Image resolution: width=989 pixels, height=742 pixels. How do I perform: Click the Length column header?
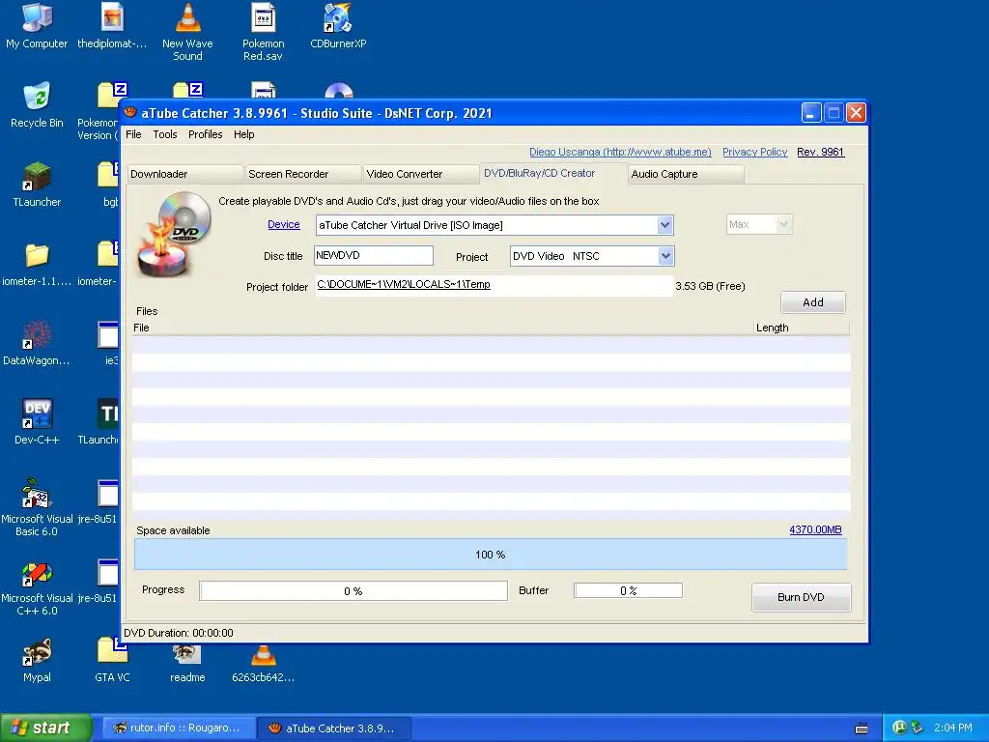click(x=802, y=328)
